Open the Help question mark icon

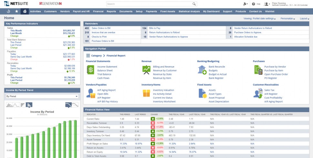pos(254,4)
